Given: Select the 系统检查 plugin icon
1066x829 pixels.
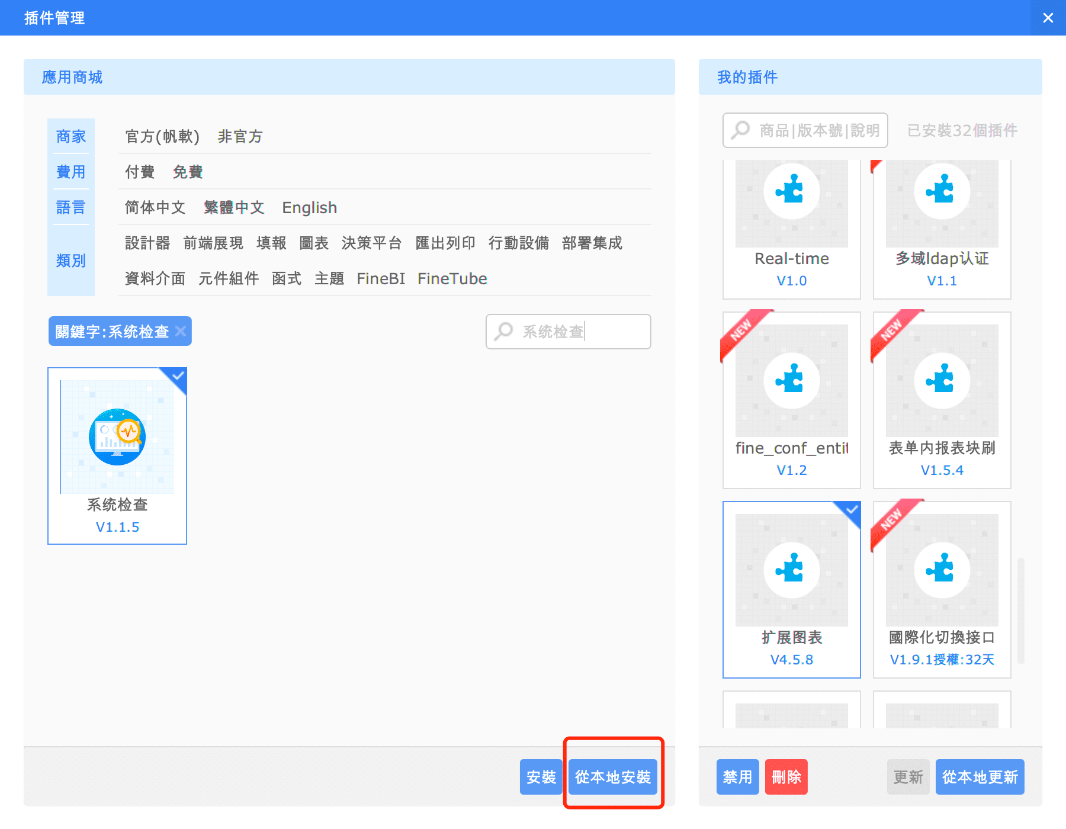Looking at the screenshot, I should click(x=117, y=437).
